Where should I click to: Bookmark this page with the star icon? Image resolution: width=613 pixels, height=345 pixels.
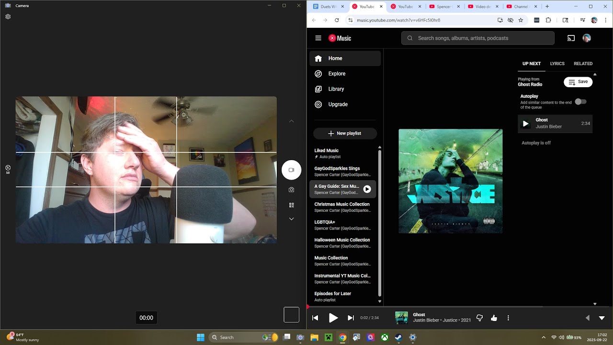[x=521, y=20]
